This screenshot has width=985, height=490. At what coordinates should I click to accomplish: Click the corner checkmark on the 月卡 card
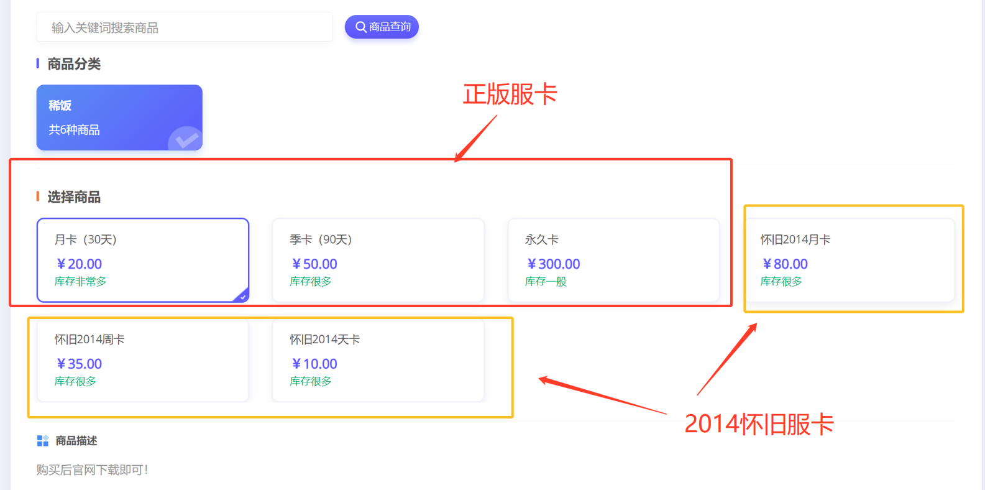click(x=242, y=297)
